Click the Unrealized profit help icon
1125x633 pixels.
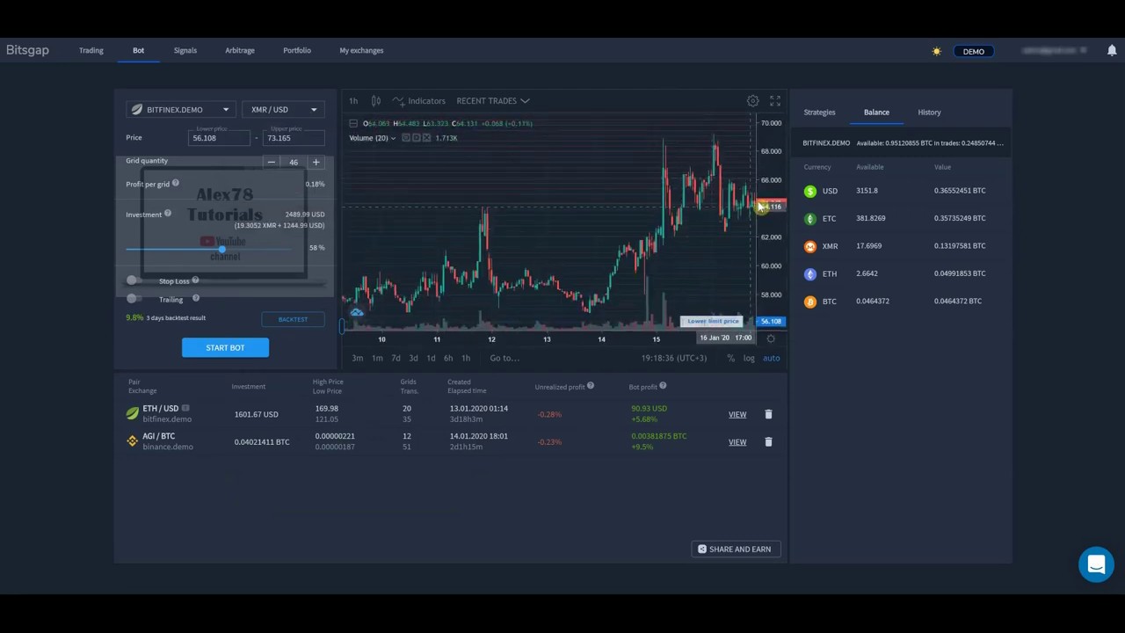click(x=591, y=385)
